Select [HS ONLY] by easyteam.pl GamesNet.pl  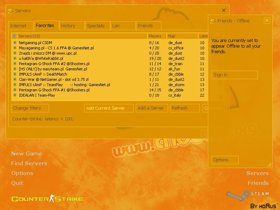click(x=53, y=69)
